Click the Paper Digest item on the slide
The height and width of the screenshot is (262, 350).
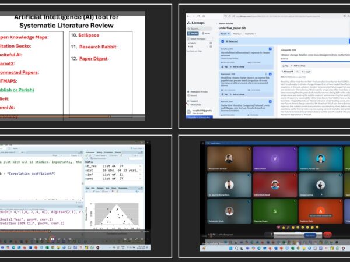pyautogui.click(x=94, y=59)
